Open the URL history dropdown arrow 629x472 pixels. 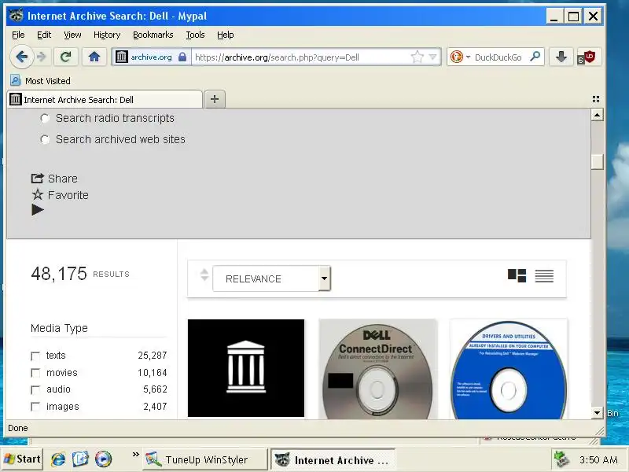pyautogui.click(x=433, y=57)
